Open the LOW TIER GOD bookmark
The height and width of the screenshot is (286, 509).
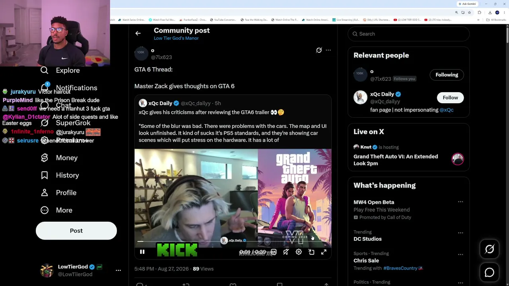407,20
